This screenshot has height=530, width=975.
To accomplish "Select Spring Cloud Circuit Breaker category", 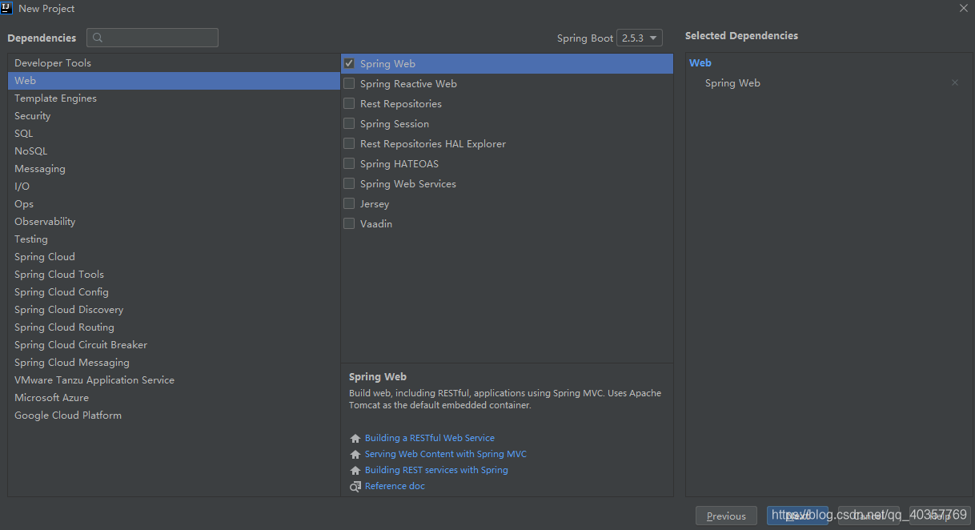I will (174, 345).
